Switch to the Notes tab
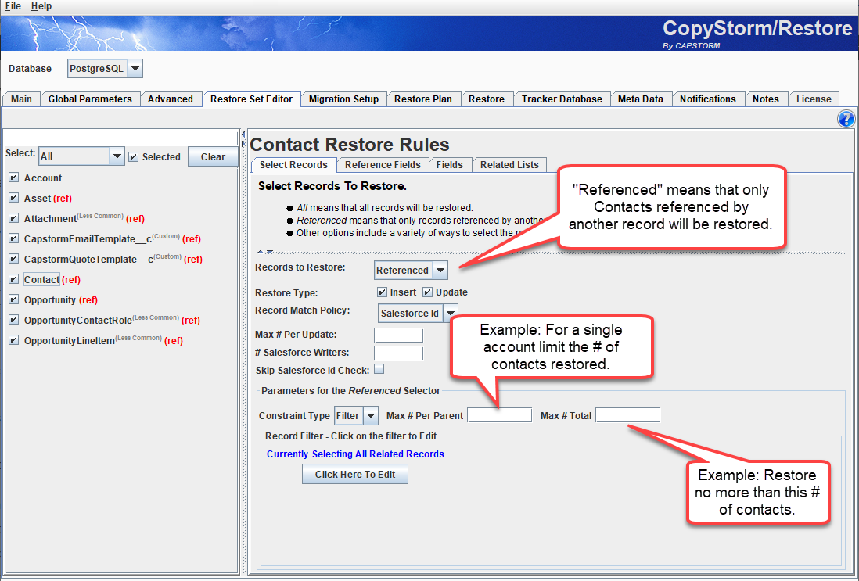Screen dimensions: 859x581 coord(765,99)
